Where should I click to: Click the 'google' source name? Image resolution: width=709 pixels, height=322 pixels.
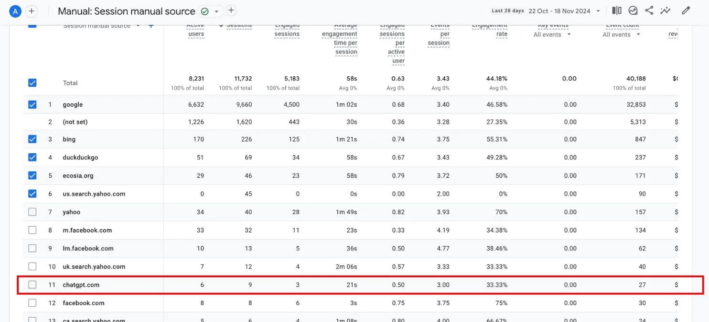(x=73, y=104)
